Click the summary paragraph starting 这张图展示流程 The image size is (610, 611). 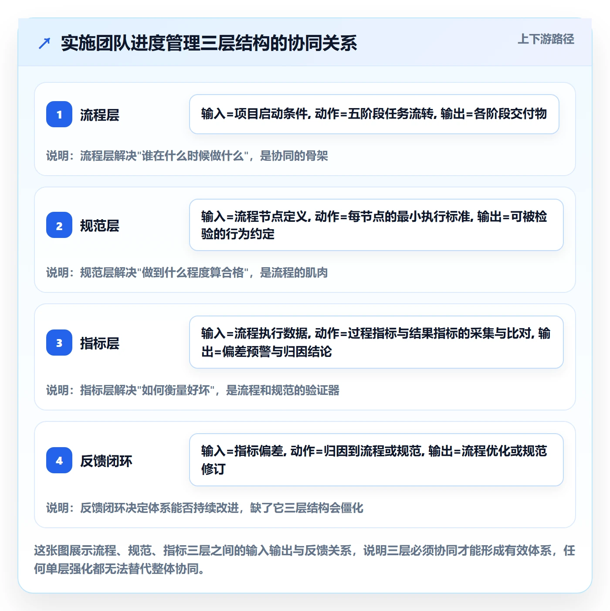pyautogui.click(x=305, y=560)
